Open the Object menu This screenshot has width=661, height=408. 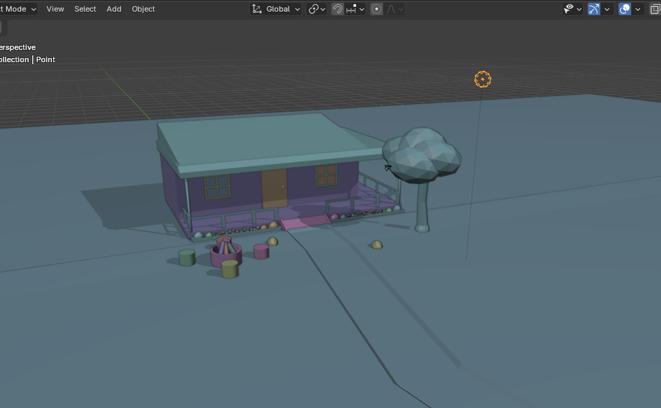coord(144,9)
